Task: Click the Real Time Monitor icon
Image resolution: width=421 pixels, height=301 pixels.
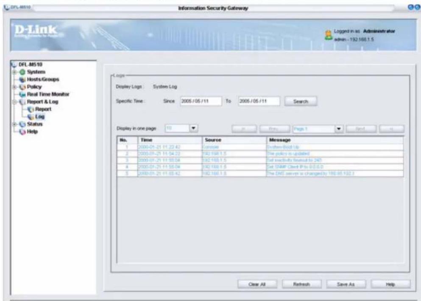Action: coord(22,95)
